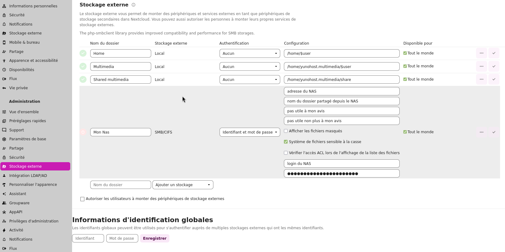Open Vue d'ensemble in the Administration menu
The width and height of the screenshot is (505, 252).
24,112
